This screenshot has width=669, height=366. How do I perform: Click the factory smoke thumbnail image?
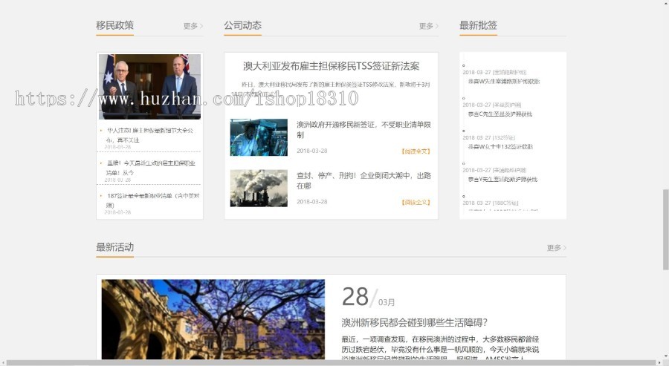(258, 188)
